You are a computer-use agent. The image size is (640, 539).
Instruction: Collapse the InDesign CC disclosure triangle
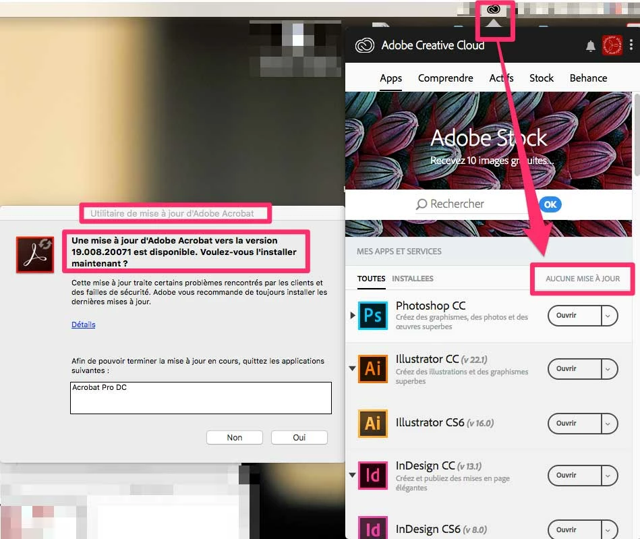tap(353, 475)
